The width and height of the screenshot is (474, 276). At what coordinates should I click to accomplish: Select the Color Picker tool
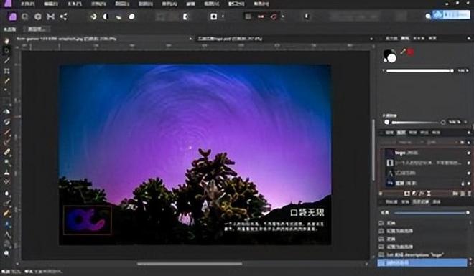[6, 61]
